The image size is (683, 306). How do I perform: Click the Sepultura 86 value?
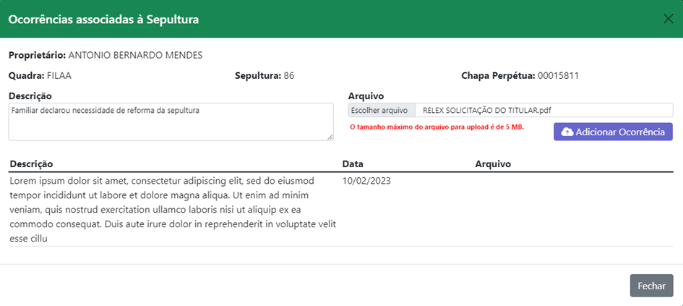[289, 76]
